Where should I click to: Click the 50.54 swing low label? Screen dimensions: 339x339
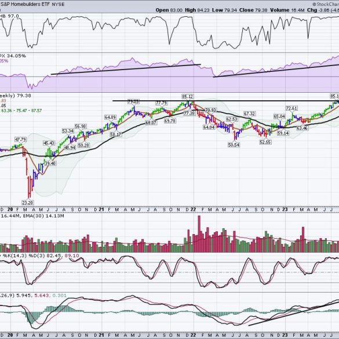[x=234, y=145]
